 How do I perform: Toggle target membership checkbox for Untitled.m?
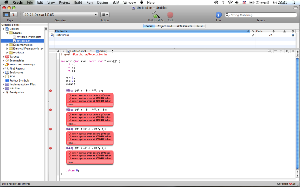tap(293, 35)
